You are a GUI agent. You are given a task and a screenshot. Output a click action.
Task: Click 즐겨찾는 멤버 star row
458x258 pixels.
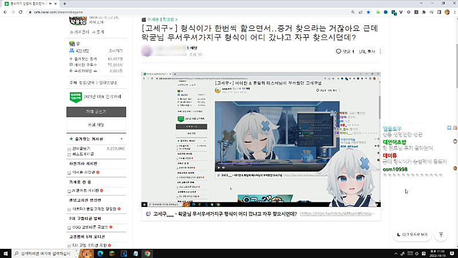pos(96,59)
